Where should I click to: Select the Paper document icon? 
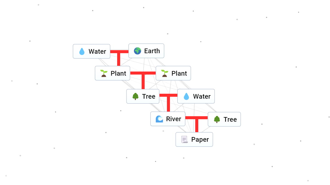pyautogui.click(x=185, y=140)
